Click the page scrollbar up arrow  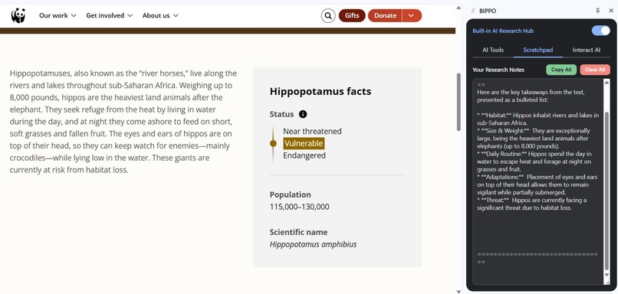(459, 7)
